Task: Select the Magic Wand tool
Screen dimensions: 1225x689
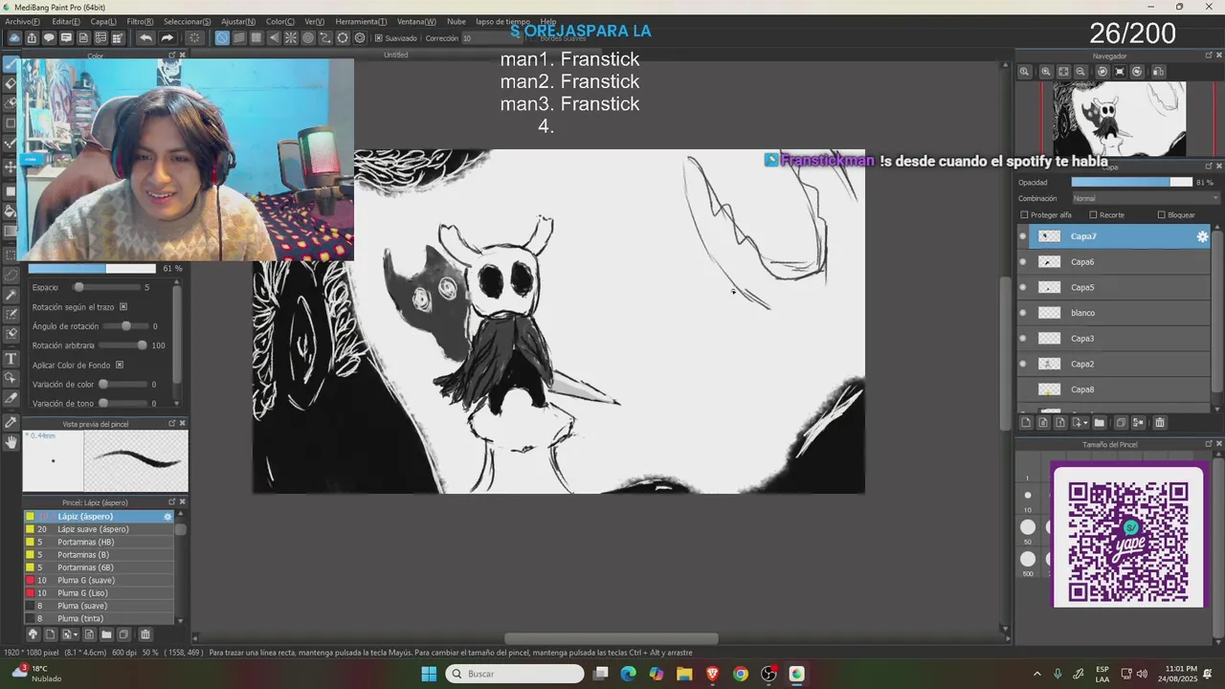Action: coord(11,295)
